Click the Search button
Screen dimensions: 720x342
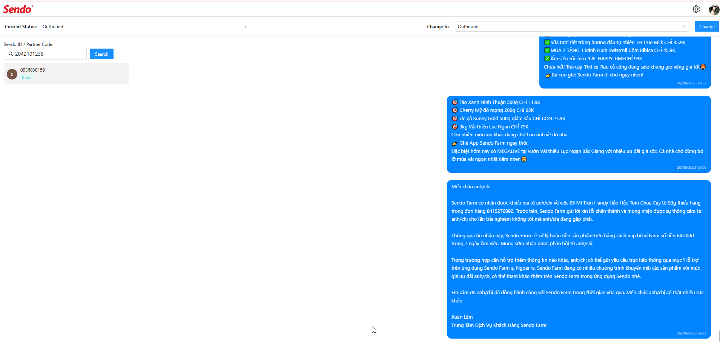(101, 54)
